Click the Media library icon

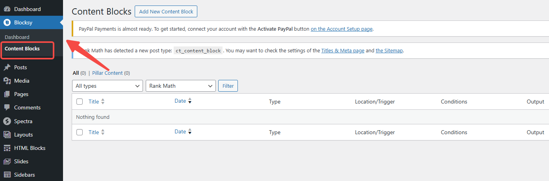(x=7, y=81)
